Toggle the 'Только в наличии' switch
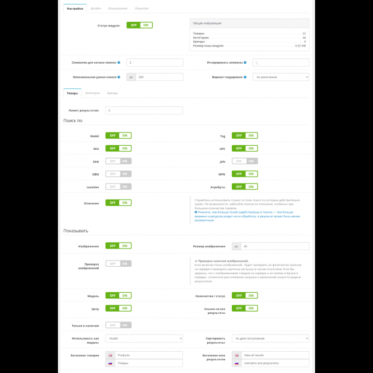The width and height of the screenshot is (373, 373). (118, 325)
